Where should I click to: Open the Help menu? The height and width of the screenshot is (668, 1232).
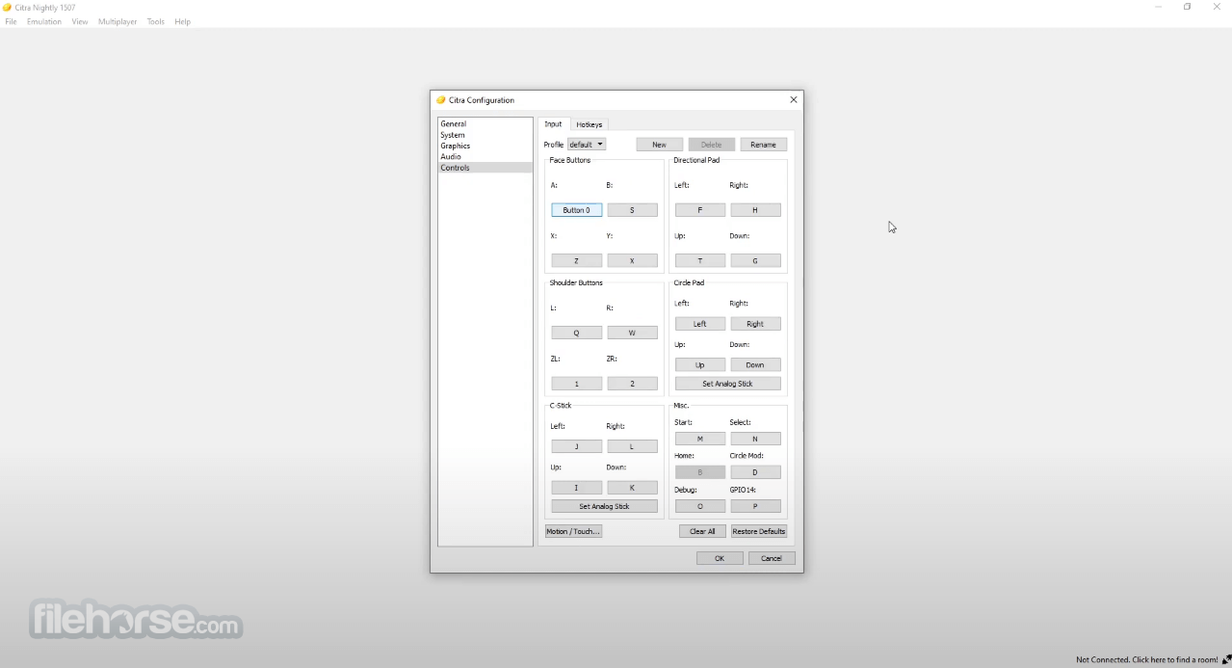pos(182,21)
